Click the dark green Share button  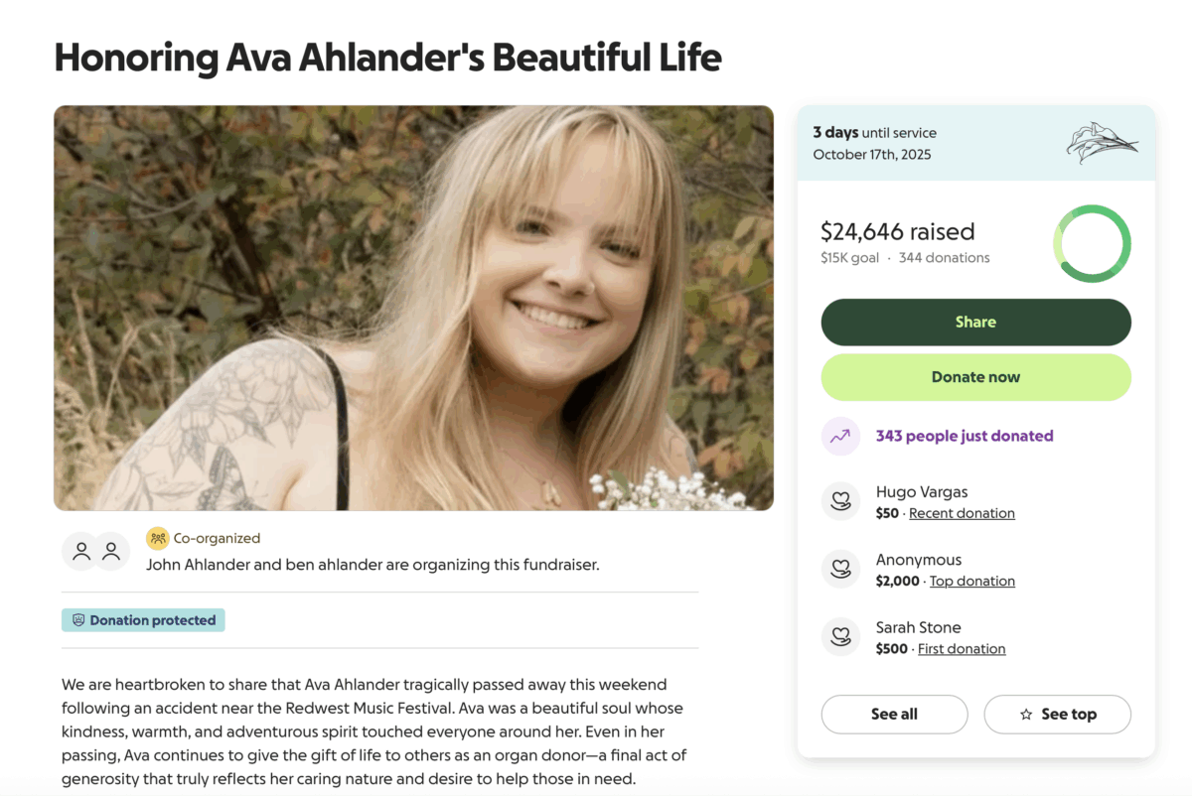(x=975, y=322)
